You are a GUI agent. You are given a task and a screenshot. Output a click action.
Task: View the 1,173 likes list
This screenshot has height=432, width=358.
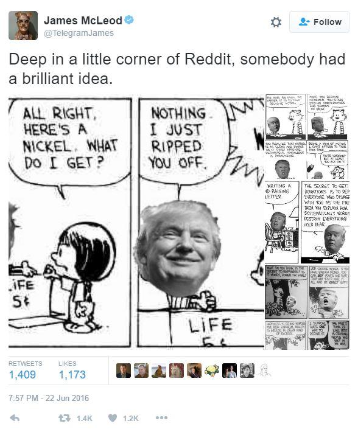coord(72,371)
